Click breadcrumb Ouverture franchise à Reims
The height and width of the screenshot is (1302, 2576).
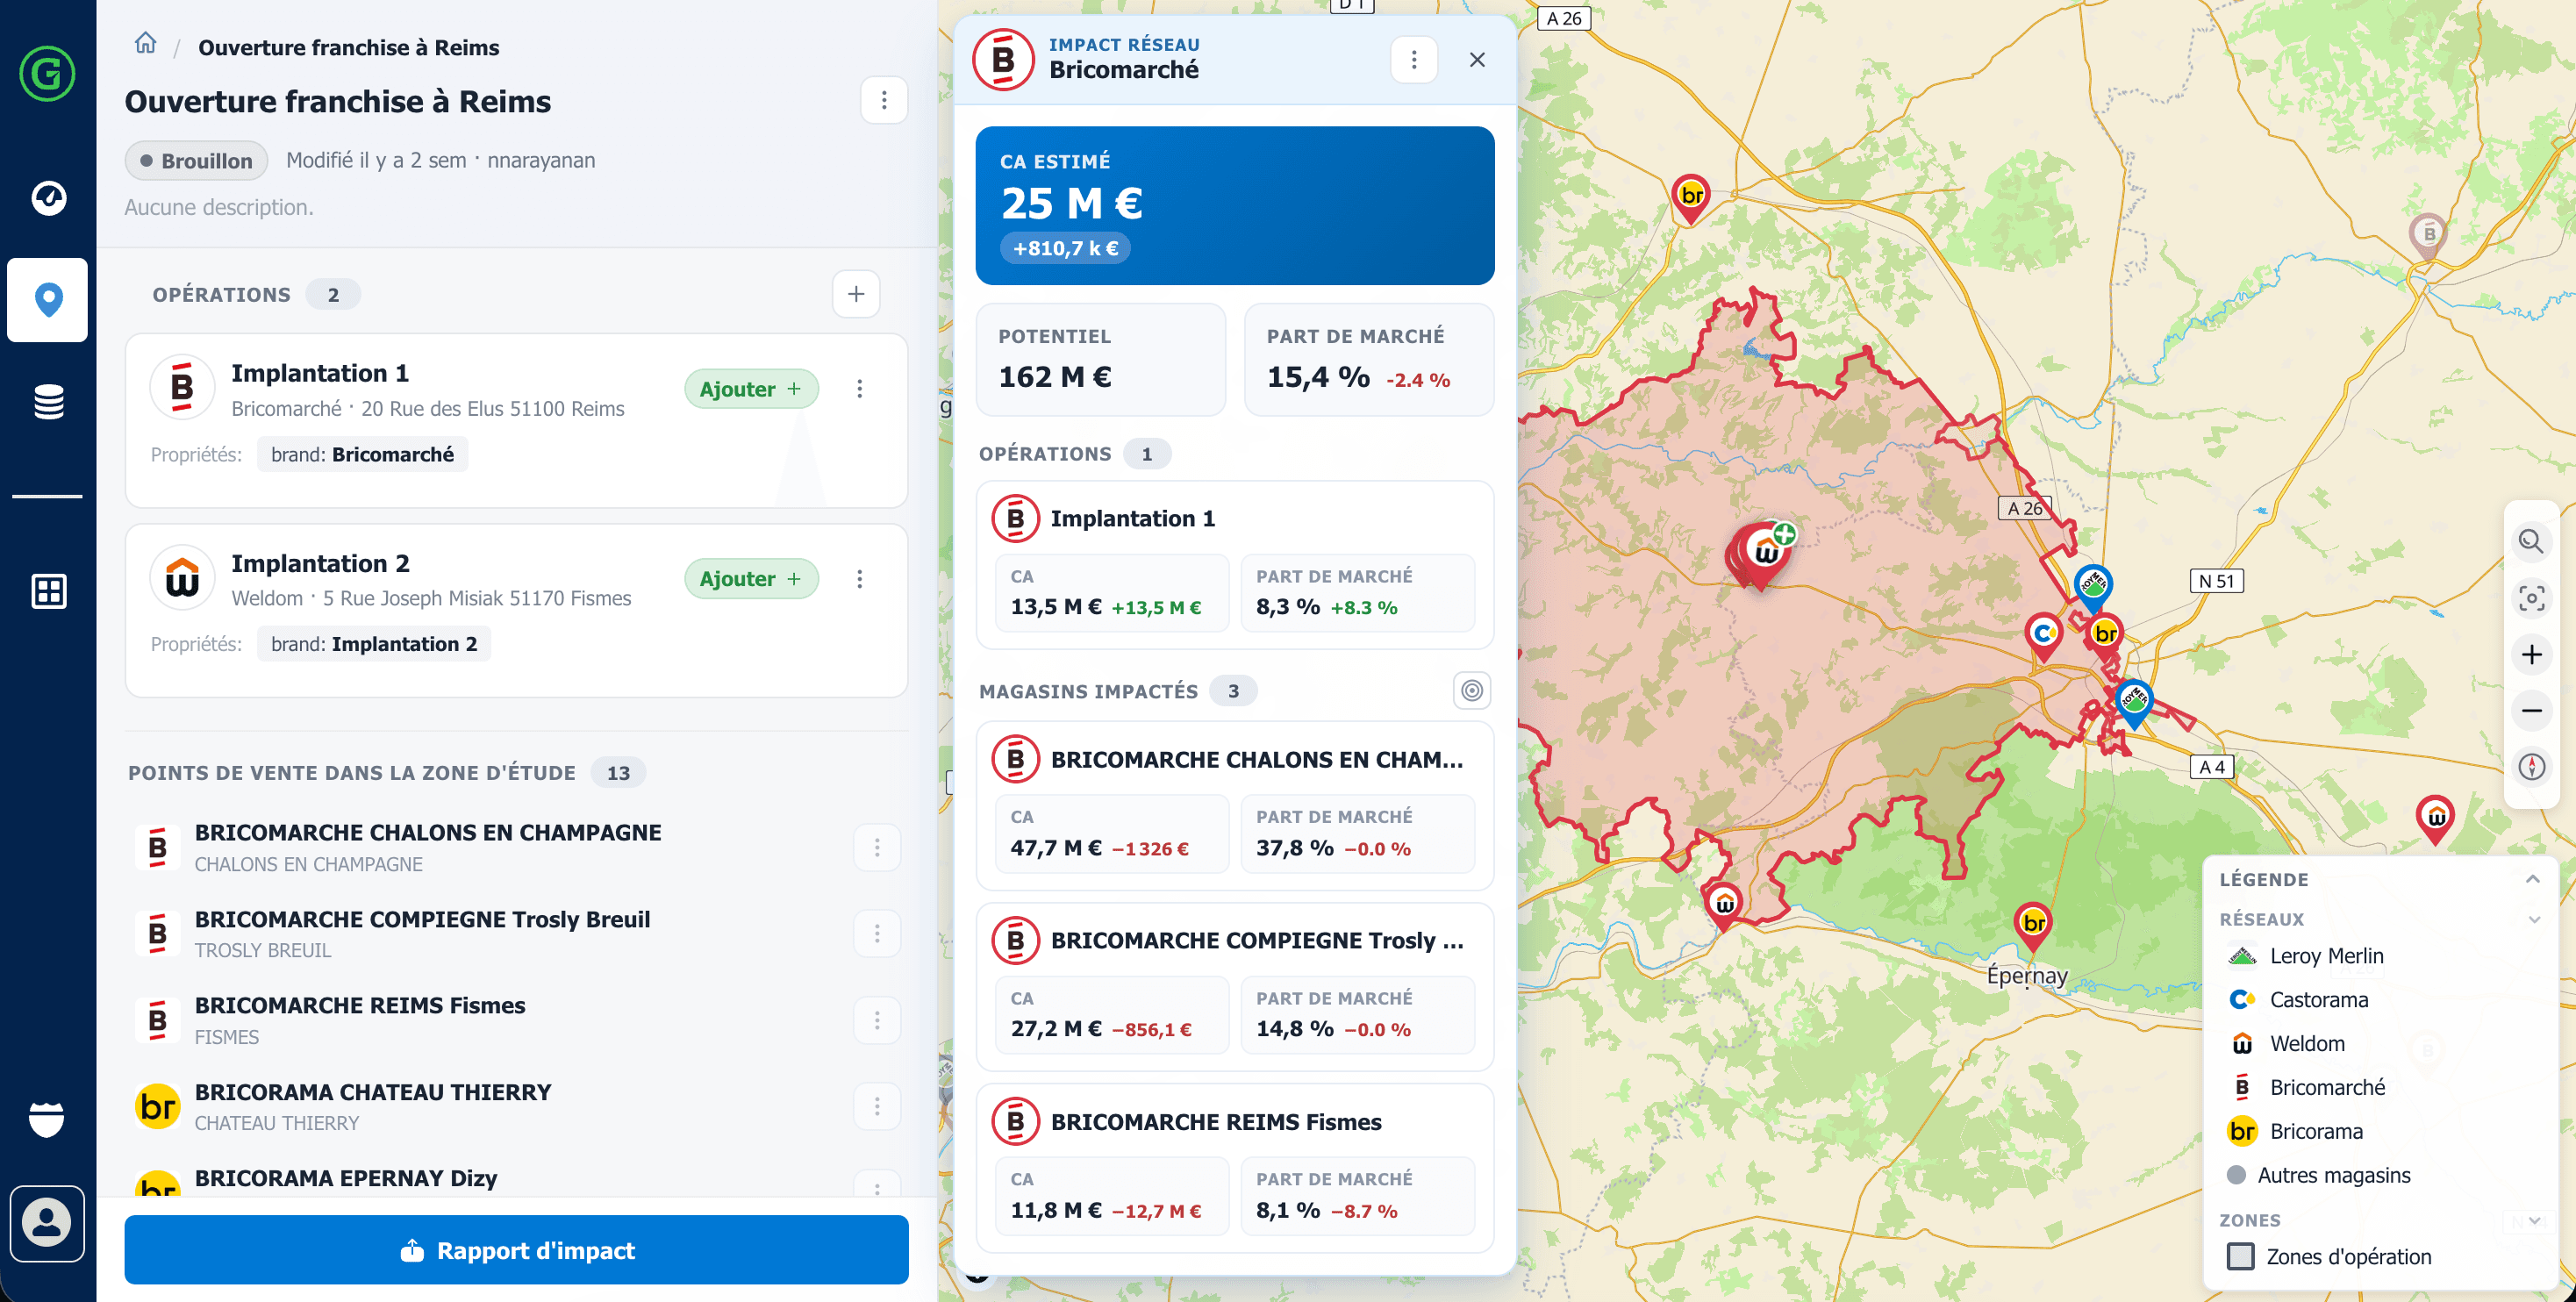[348, 47]
